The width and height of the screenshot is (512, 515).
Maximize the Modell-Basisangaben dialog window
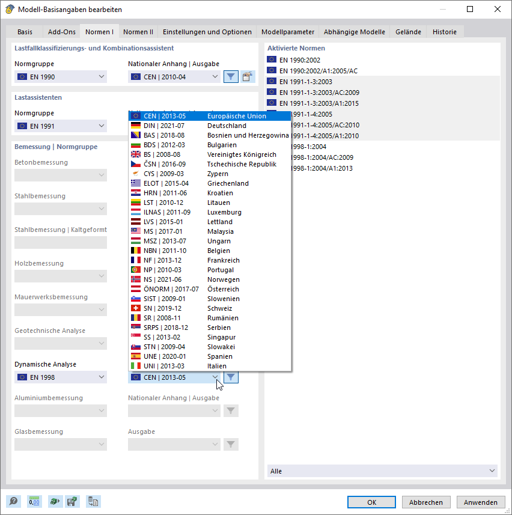(x=470, y=9)
